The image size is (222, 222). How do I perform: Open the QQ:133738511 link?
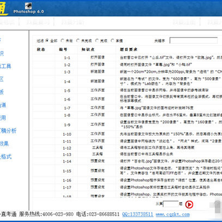coord(138,215)
